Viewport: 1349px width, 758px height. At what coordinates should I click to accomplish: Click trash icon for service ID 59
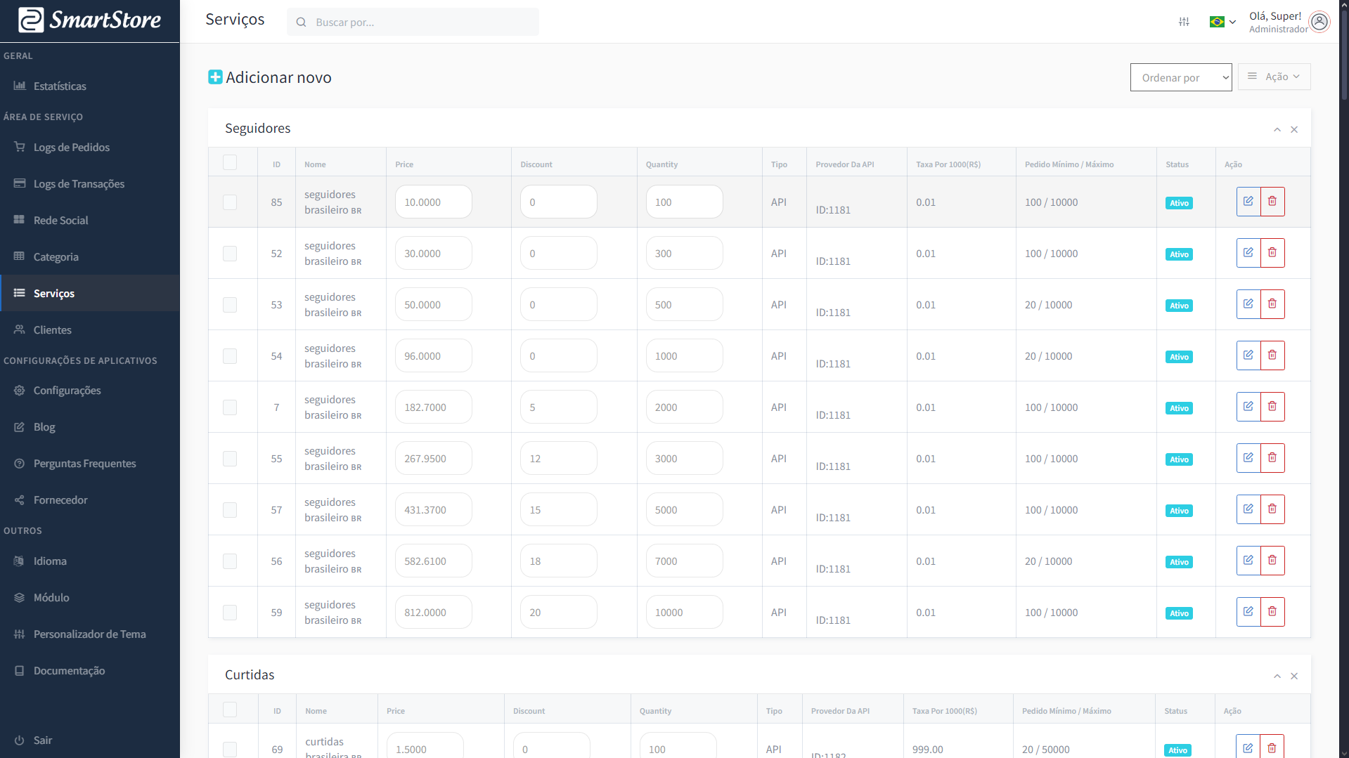(x=1272, y=612)
